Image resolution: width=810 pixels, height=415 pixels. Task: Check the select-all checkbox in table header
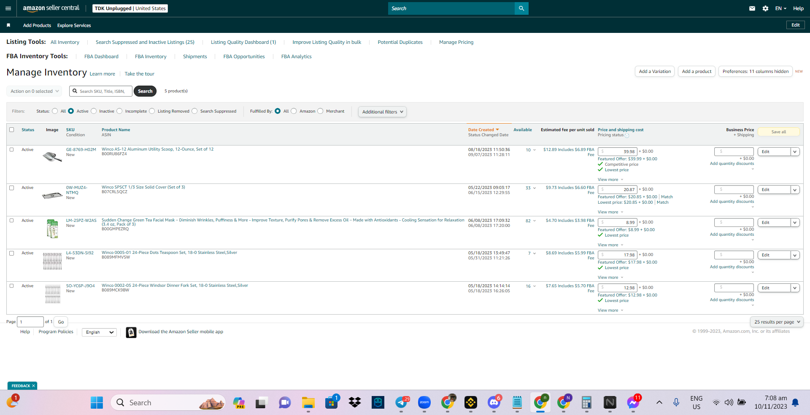click(x=12, y=130)
